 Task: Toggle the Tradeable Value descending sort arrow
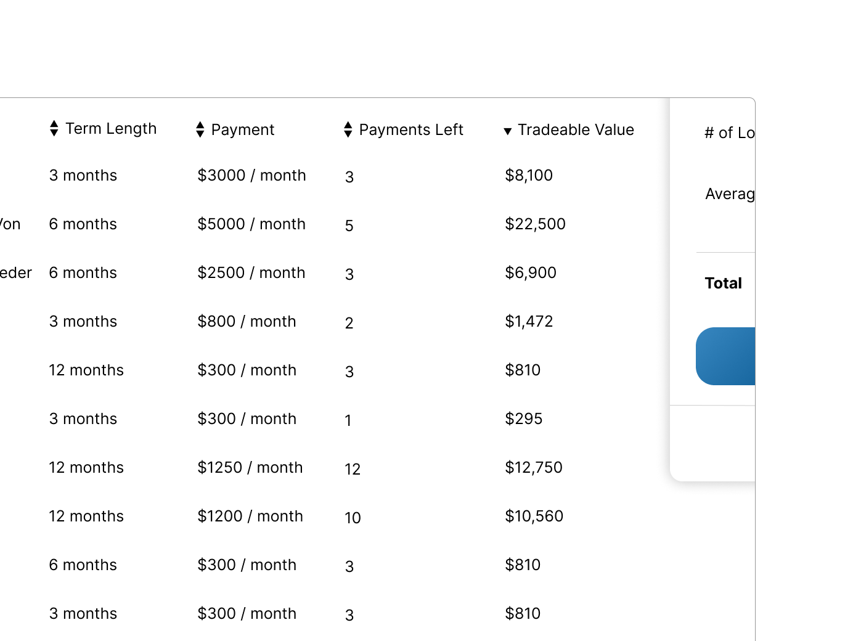[508, 131]
